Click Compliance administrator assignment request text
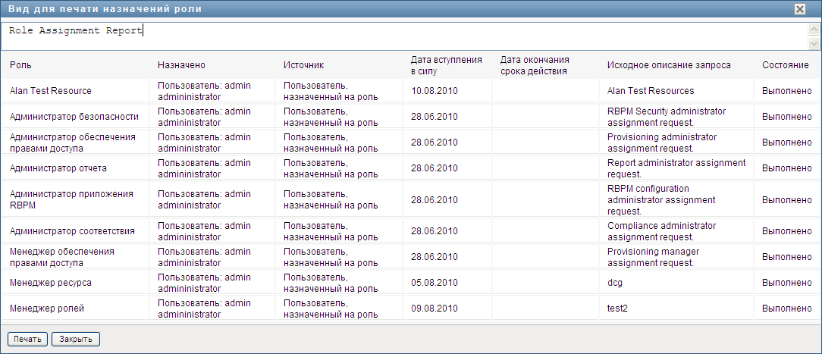 (661, 231)
